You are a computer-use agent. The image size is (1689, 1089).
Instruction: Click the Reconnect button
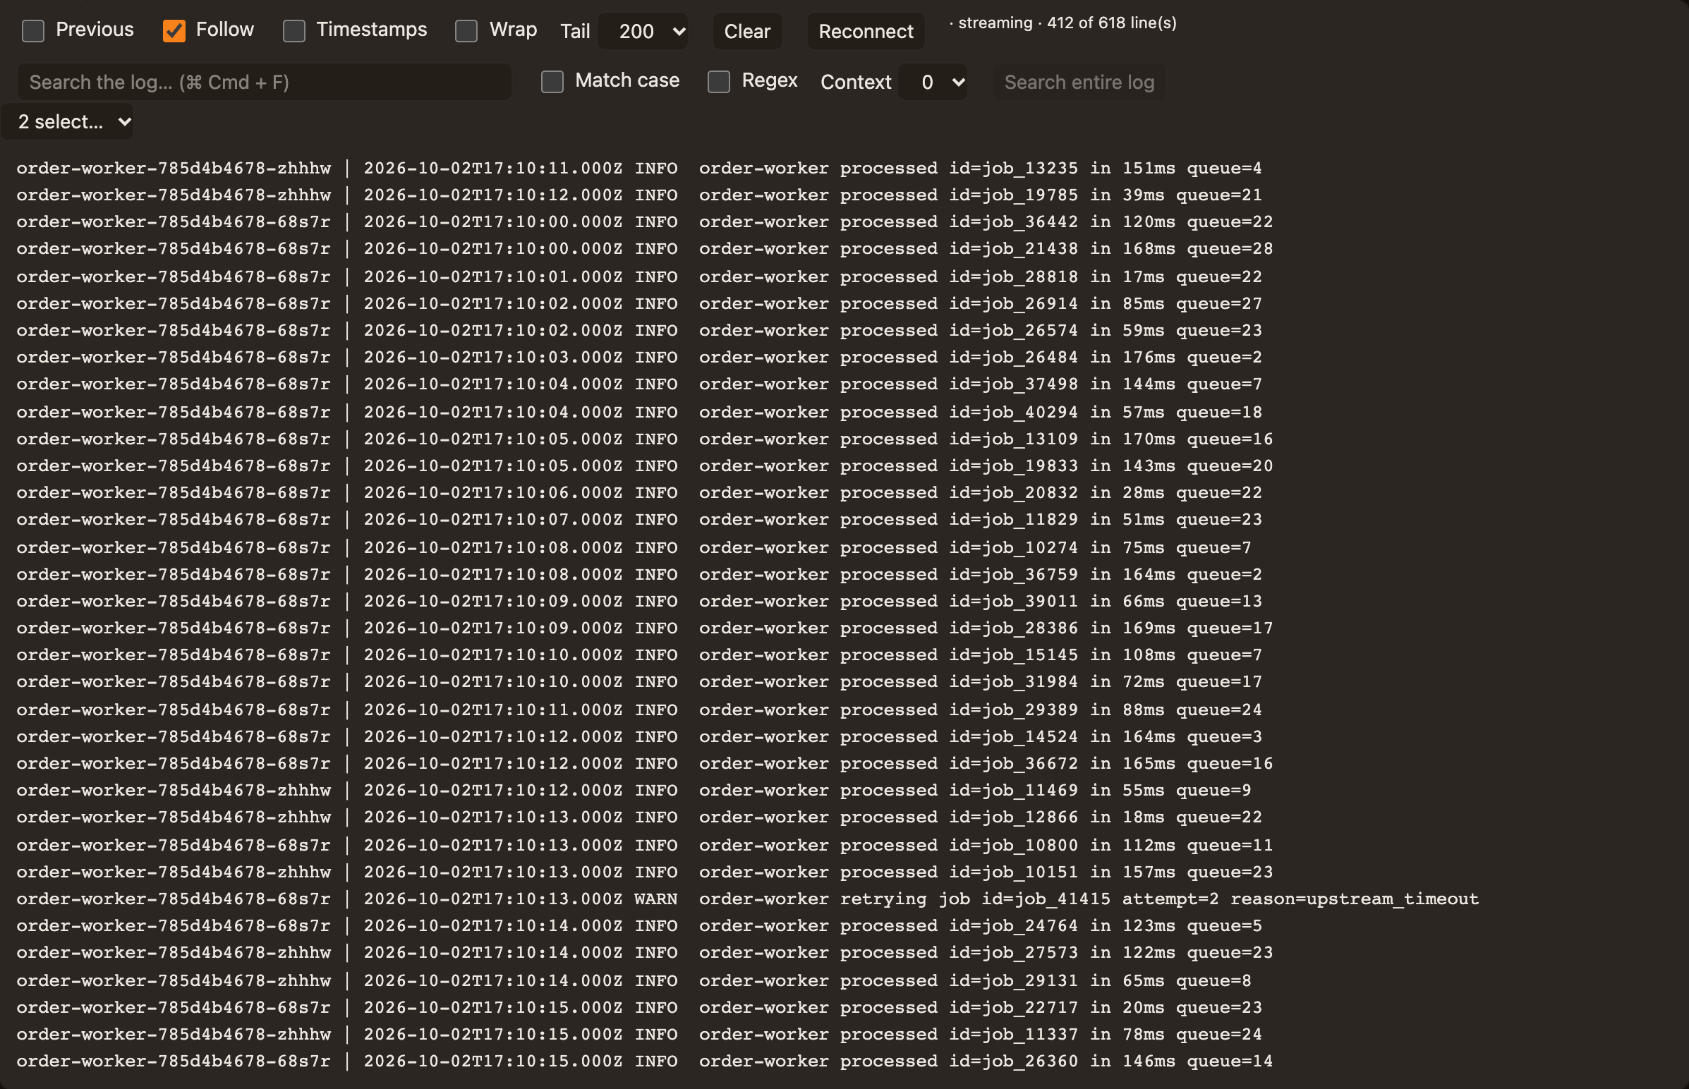(866, 31)
